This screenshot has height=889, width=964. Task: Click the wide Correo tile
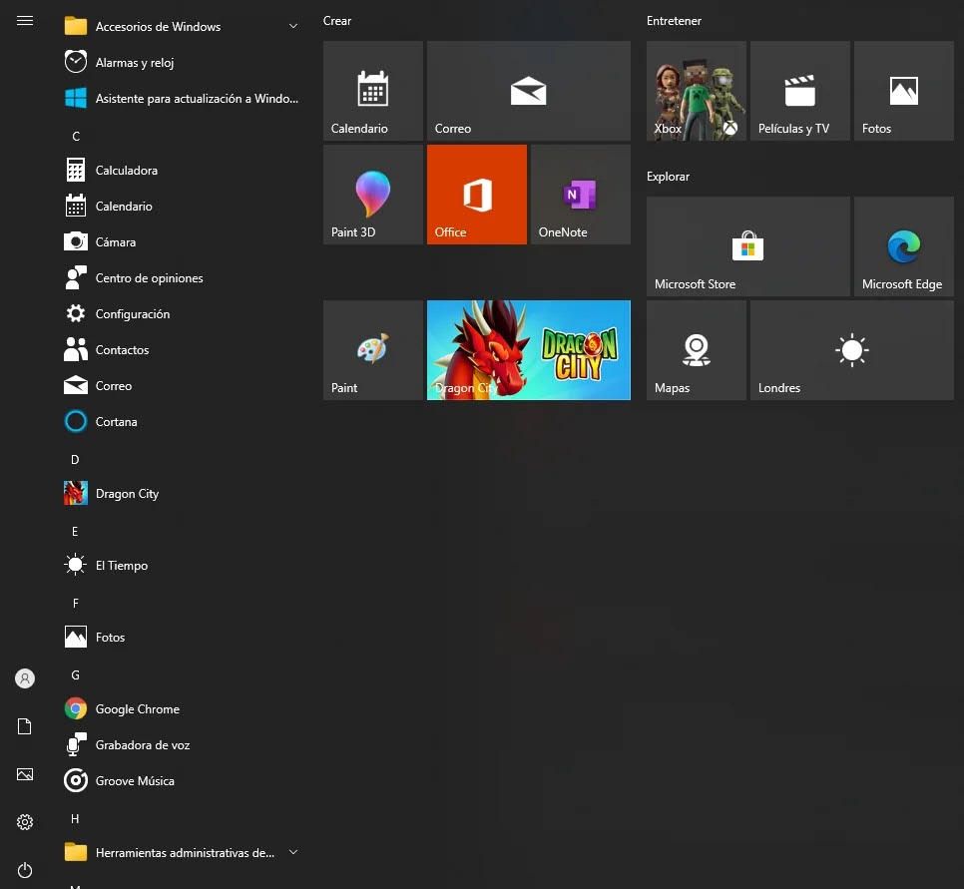click(x=529, y=91)
